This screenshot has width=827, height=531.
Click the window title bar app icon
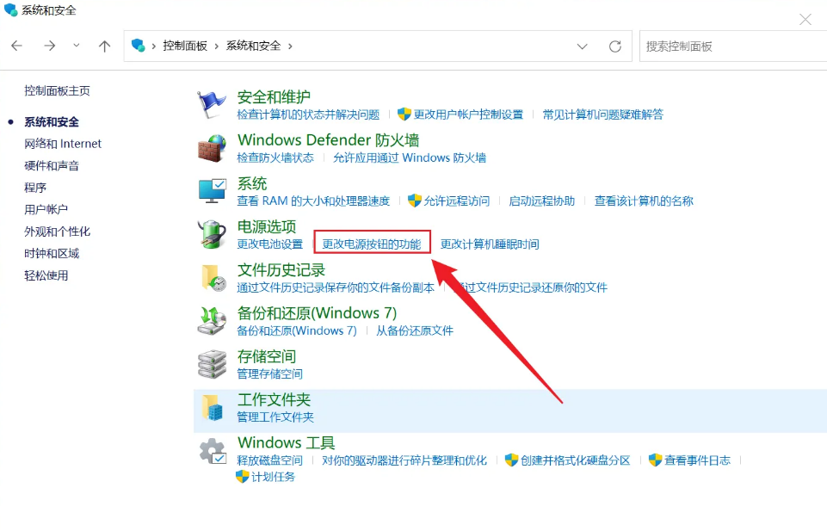tap(10, 10)
